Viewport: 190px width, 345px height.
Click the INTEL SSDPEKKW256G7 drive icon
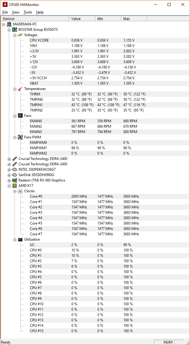coord(15,170)
